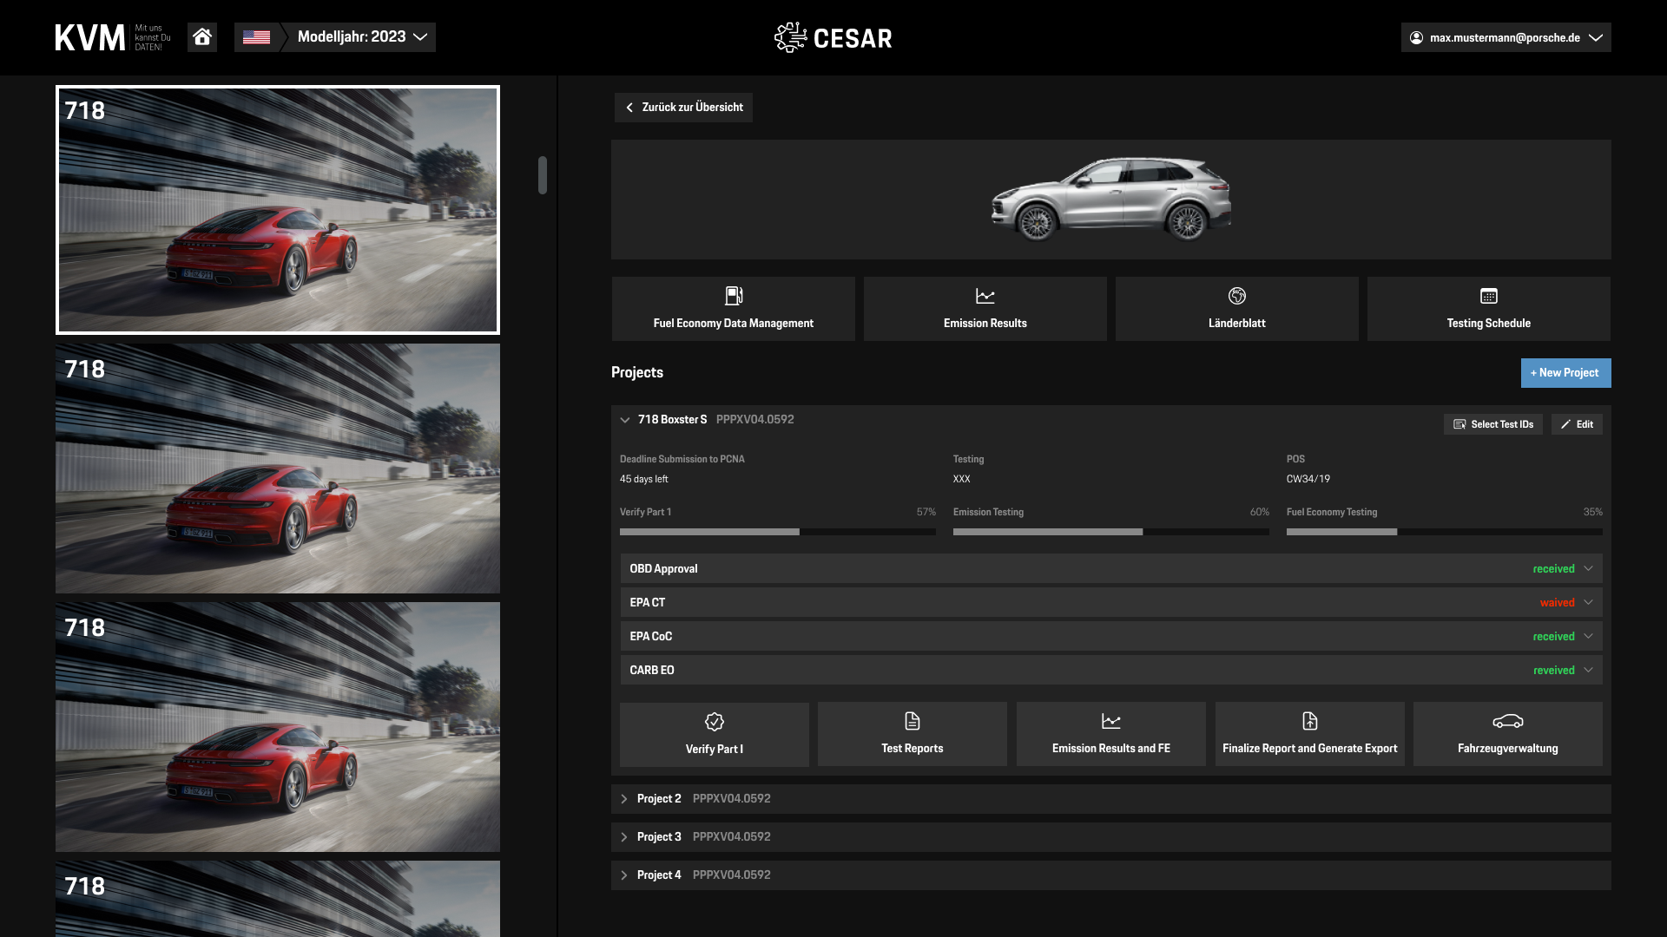
Task: Open the Länderblatt globe tile
Action: coord(1236,309)
